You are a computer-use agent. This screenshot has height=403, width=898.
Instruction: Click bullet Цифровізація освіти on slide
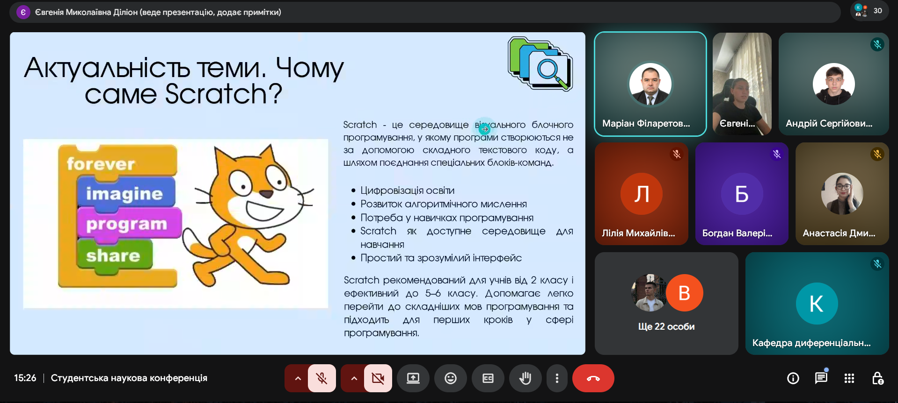point(408,191)
